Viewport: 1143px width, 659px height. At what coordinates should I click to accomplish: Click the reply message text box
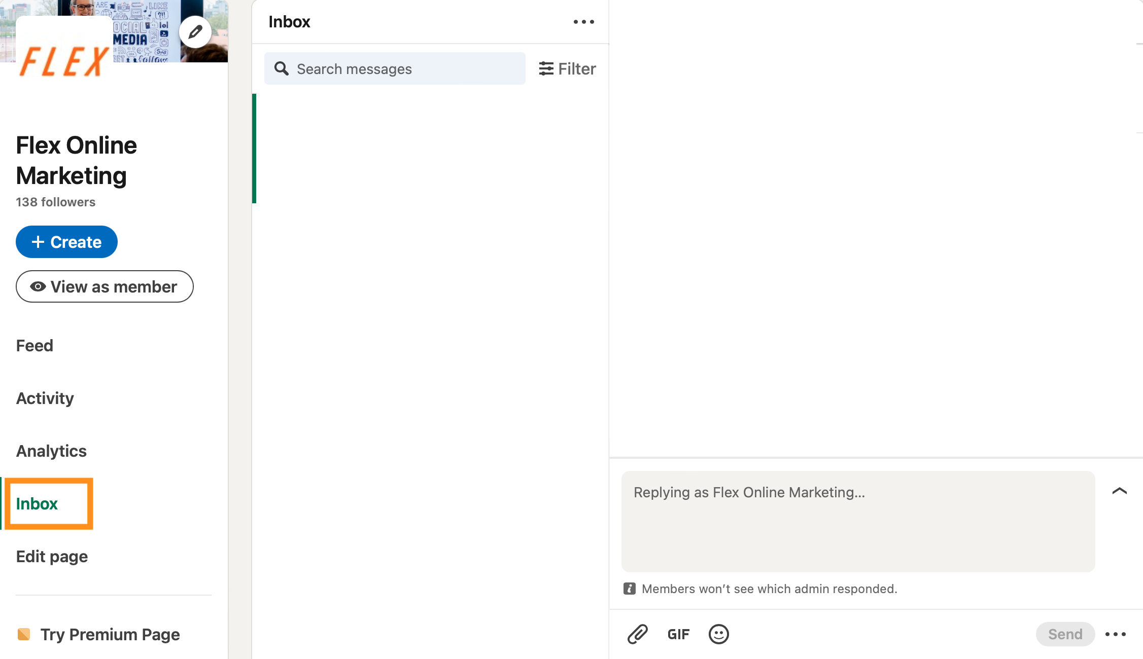coord(858,521)
